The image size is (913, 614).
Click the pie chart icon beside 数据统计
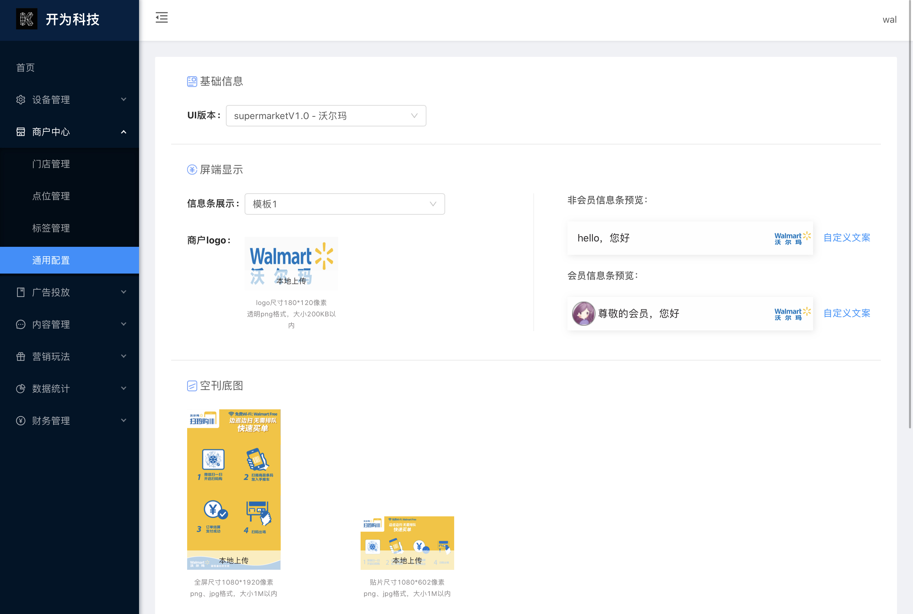click(x=21, y=389)
